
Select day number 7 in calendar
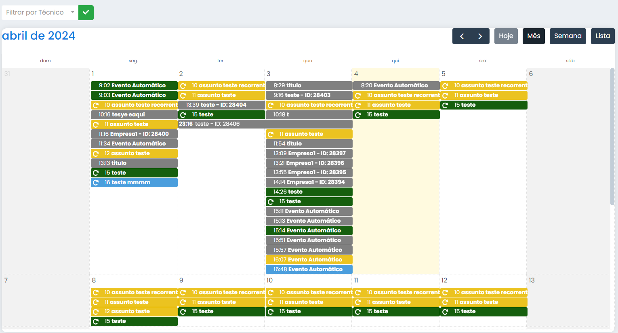coord(6,280)
